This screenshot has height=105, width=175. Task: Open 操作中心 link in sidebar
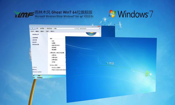click(x=34, y=70)
